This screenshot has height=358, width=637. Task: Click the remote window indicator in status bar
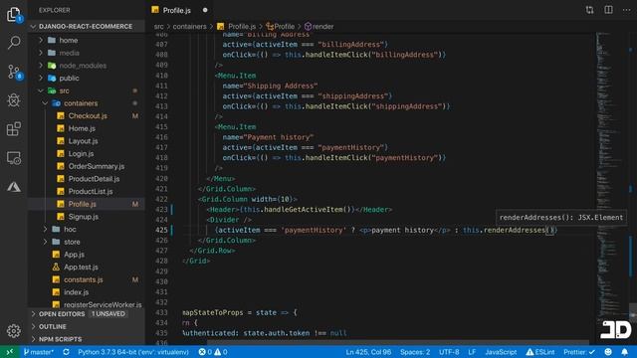[x=9, y=352]
